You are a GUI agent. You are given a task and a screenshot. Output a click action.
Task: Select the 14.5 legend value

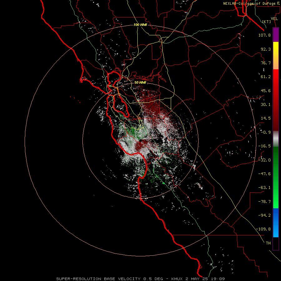pos(266,118)
